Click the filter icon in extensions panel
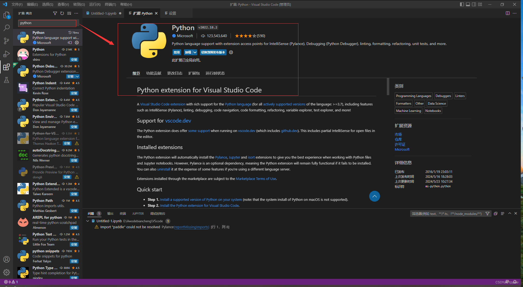 tap(55, 13)
